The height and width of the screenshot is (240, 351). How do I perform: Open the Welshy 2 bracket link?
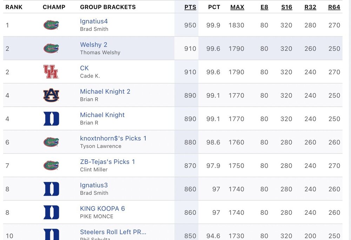(x=94, y=45)
